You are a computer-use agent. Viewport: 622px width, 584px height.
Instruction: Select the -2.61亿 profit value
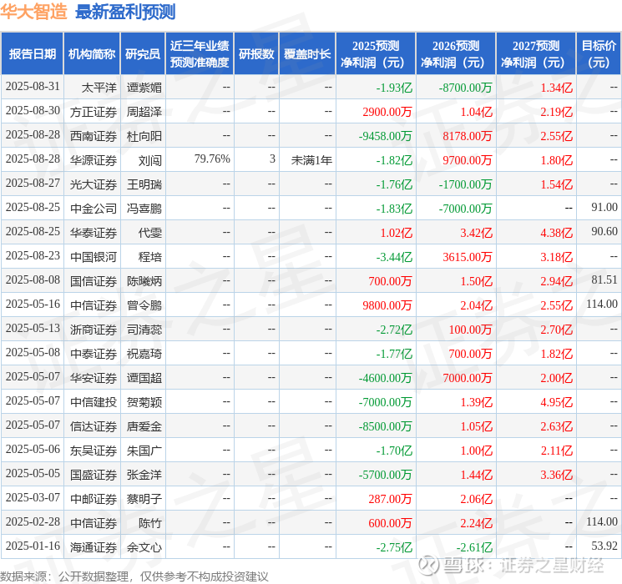pos(474,547)
